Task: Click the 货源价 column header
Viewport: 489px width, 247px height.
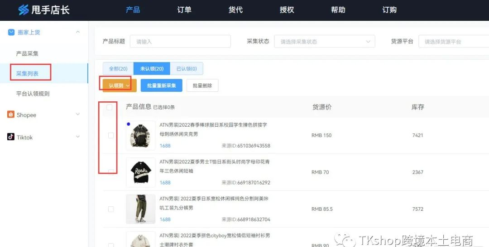Action: tap(322, 107)
